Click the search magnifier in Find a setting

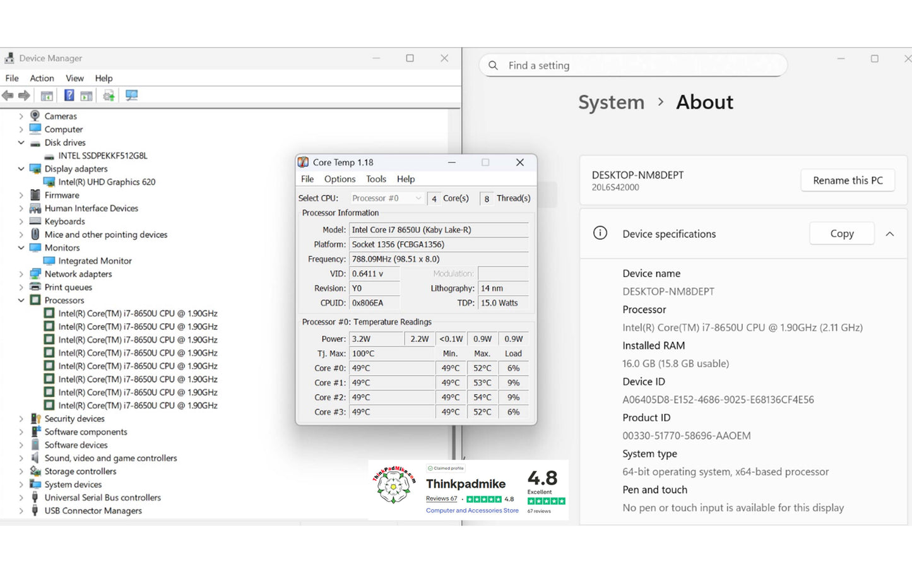pyautogui.click(x=494, y=66)
